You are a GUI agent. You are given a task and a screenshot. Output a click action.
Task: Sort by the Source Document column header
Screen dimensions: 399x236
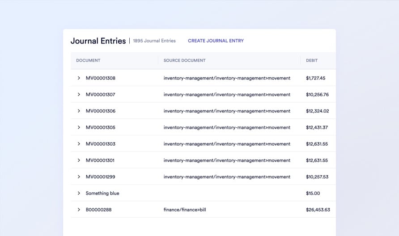click(x=184, y=60)
